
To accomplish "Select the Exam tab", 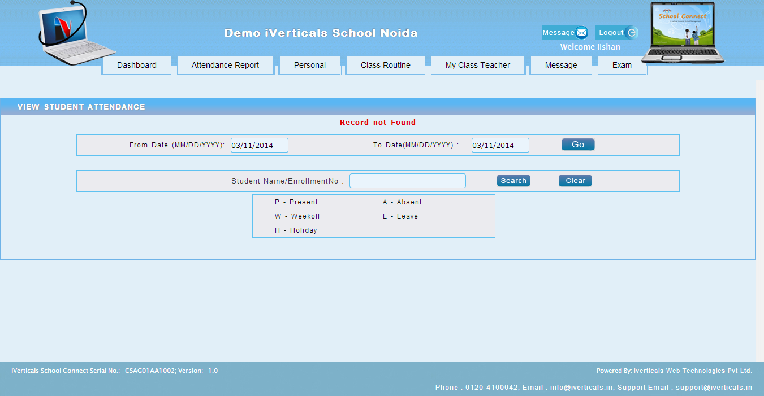I will click(622, 65).
